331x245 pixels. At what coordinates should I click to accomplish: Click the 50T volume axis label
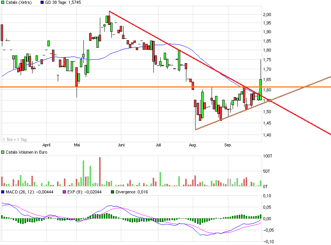pyautogui.click(x=266, y=171)
